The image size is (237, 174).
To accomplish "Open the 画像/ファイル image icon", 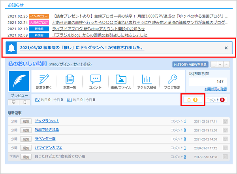I will click(x=121, y=81).
